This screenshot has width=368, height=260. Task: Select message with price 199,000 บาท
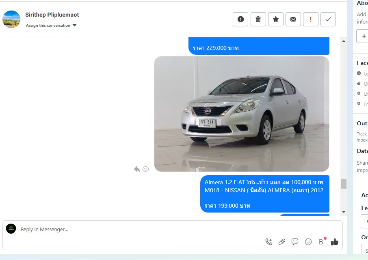[x=265, y=194]
